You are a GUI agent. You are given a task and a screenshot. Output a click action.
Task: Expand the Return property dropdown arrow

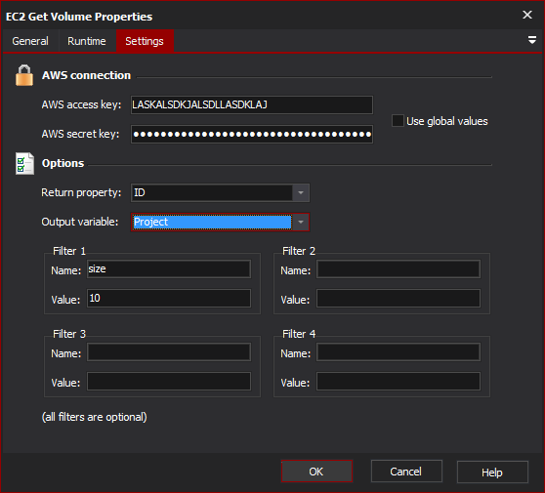301,193
